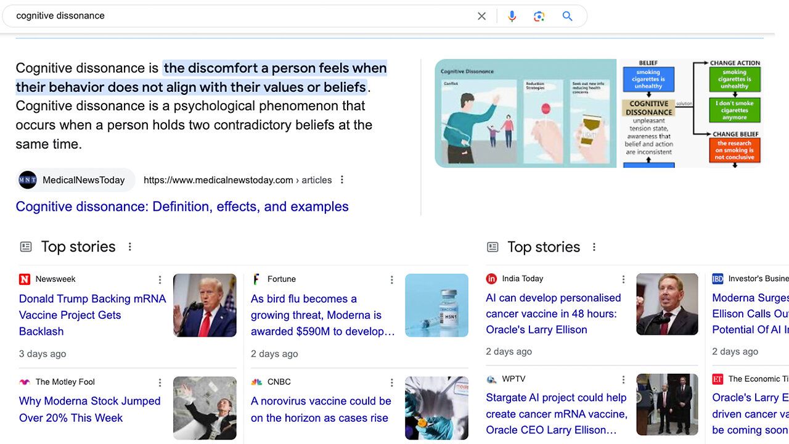This screenshot has width=789, height=444.
Task: Click the Newsweek source logo icon
Action: pyautogui.click(x=25, y=279)
